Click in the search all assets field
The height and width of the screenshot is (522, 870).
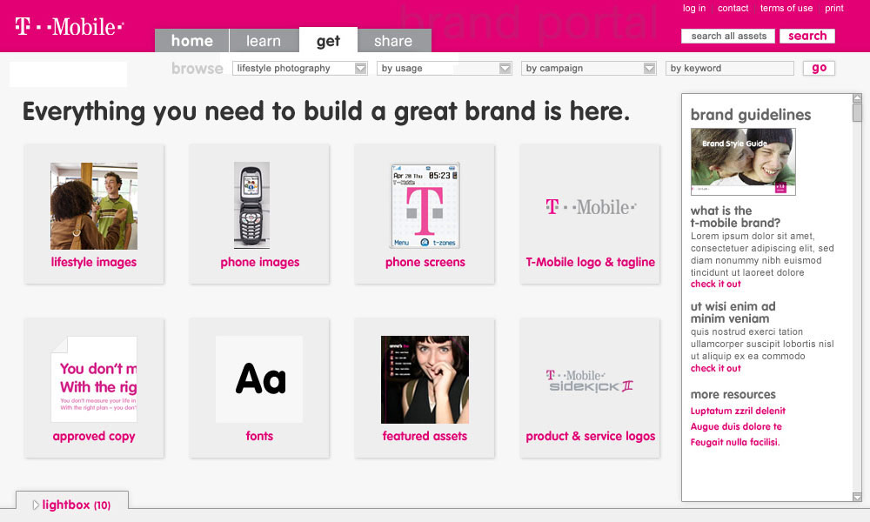(726, 36)
